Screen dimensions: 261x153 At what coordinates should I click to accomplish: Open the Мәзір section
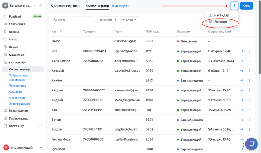(13, 39)
